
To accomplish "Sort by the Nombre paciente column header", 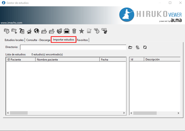I will click(x=67, y=59).
